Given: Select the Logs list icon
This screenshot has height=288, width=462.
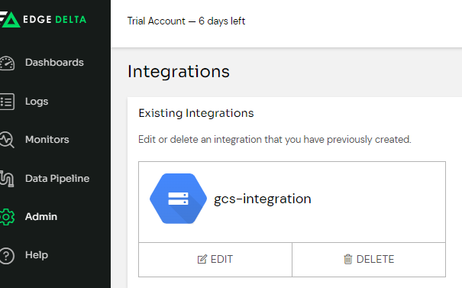Looking at the screenshot, I should pyautogui.click(x=7, y=102).
